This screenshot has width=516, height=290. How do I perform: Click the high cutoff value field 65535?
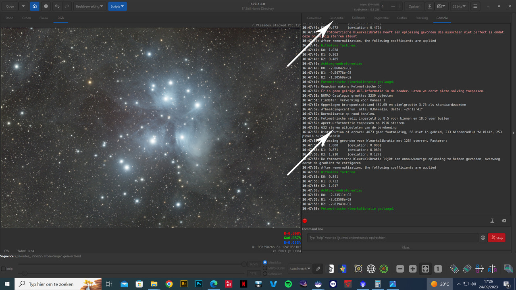point(253,264)
